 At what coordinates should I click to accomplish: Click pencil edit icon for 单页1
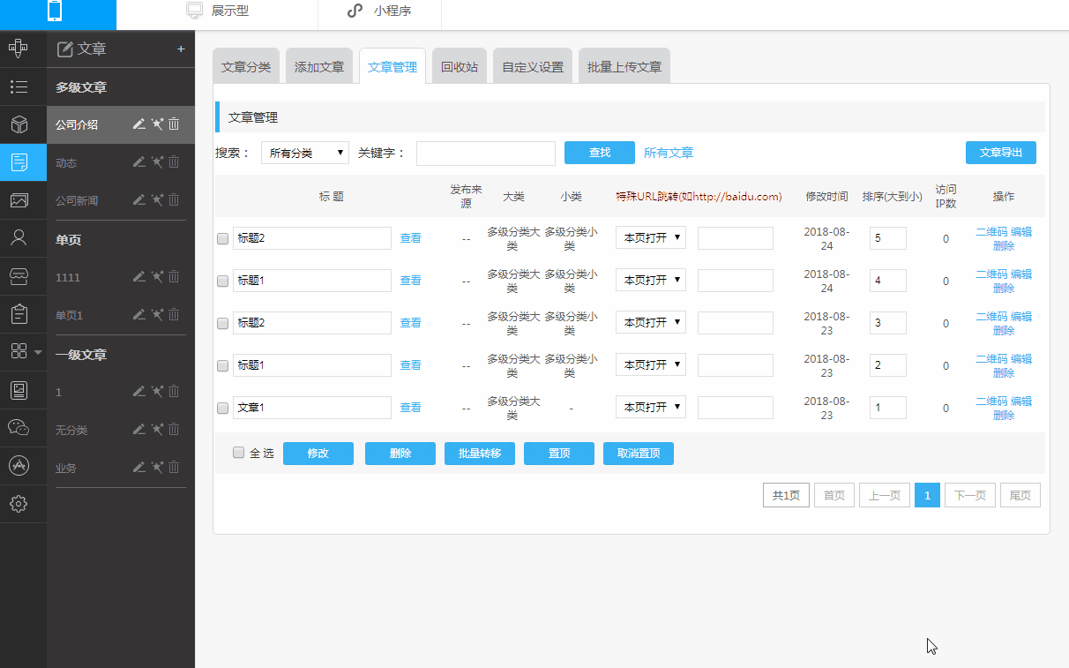(138, 314)
